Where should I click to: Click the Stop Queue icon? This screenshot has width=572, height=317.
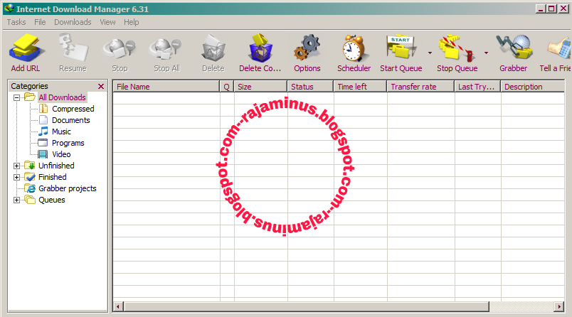(x=456, y=48)
